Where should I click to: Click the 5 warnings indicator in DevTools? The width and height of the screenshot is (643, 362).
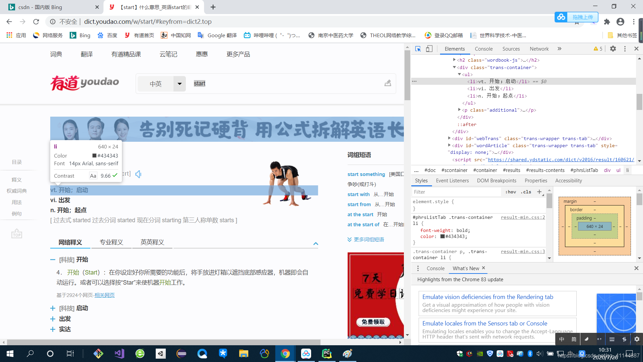click(598, 49)
